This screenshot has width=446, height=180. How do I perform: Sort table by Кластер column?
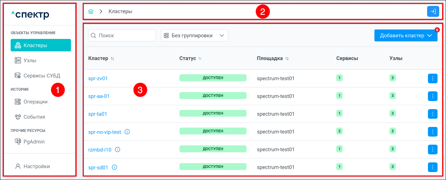click(113, 59)
